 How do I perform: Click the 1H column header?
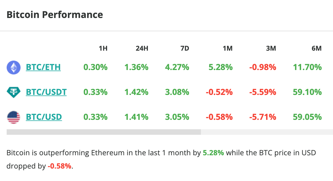point(103,48)
